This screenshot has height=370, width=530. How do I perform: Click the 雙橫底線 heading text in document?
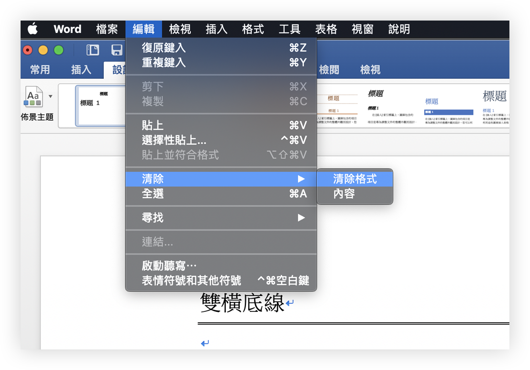tap(242, 303)
